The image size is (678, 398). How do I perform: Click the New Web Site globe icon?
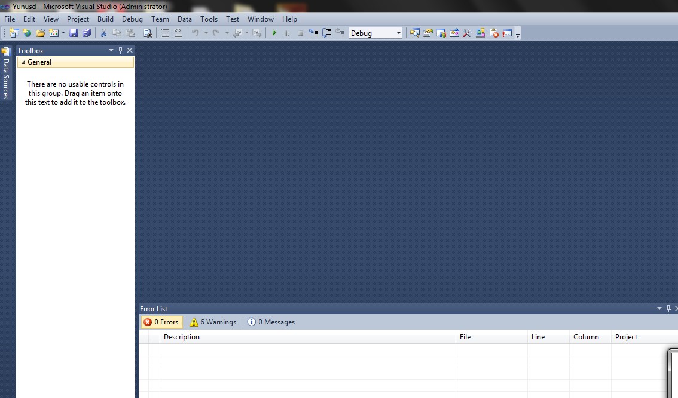28,33
